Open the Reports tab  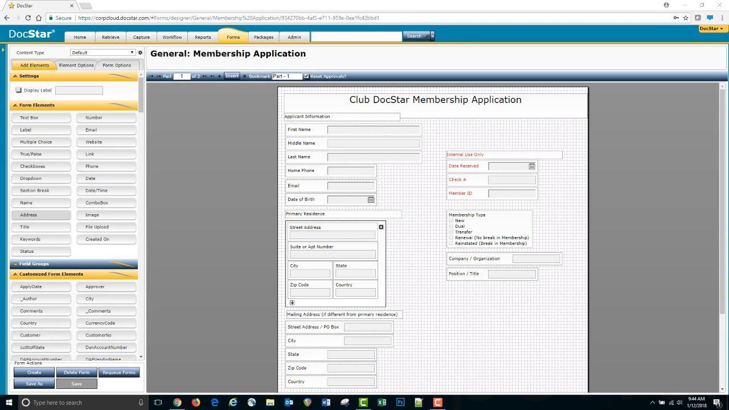click(203, 37)
